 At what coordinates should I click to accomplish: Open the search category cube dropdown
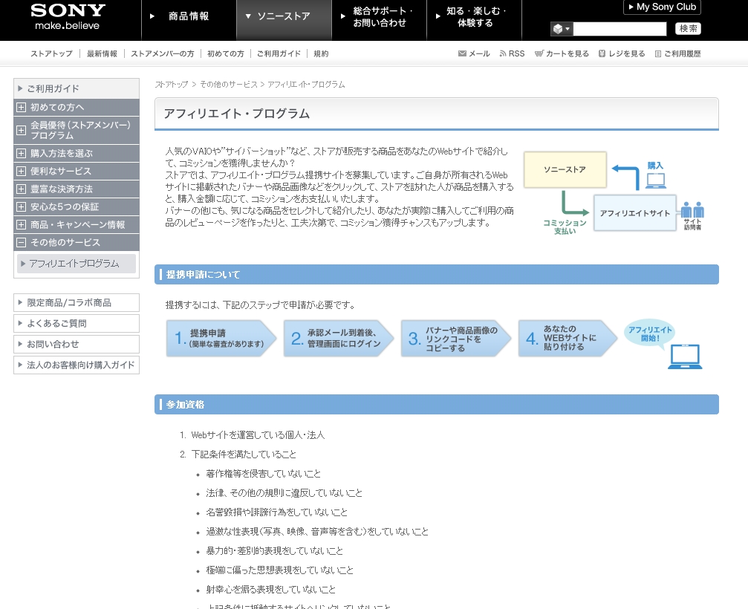point(562,29)
